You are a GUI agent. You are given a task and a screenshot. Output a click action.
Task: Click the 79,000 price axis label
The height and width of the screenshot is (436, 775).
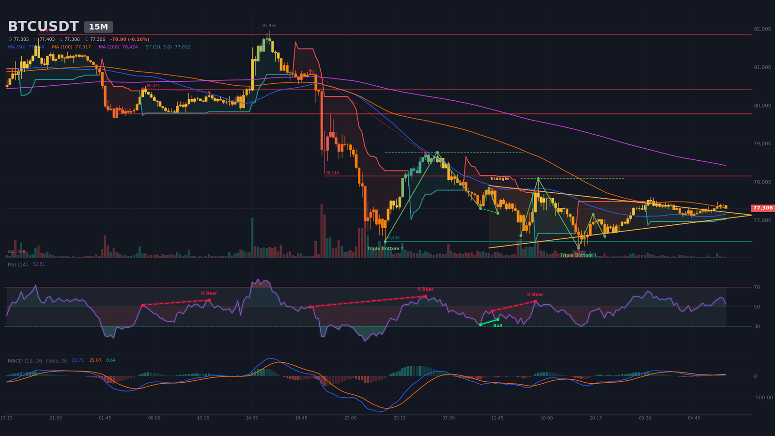(x=762, y=144)
